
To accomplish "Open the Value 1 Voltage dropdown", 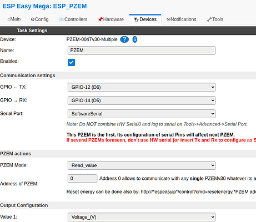I will click(x=142, y=217).
